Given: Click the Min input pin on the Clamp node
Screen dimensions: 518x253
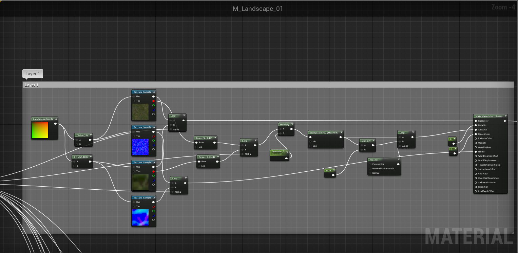Looking at the screenshot, I should coord(310,142).
